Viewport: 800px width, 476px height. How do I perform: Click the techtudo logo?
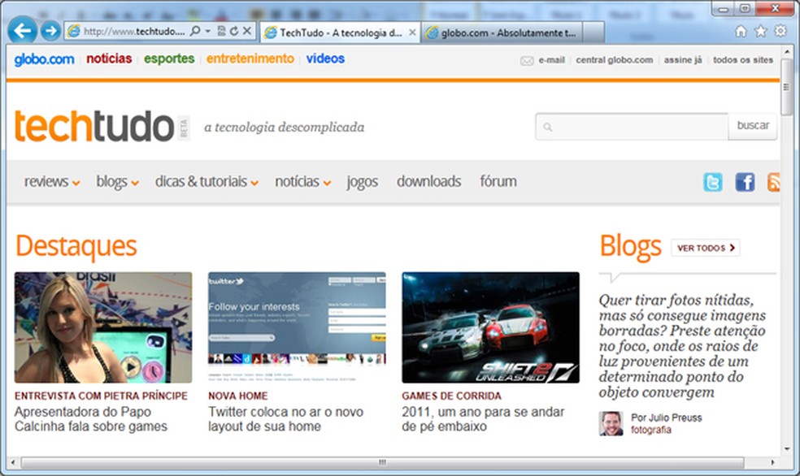click(94, 126)
